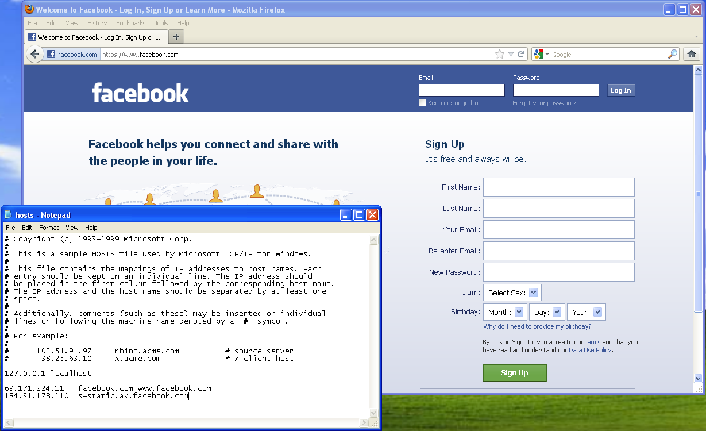Click the green Sign Up button

click(x=514, y=372)
